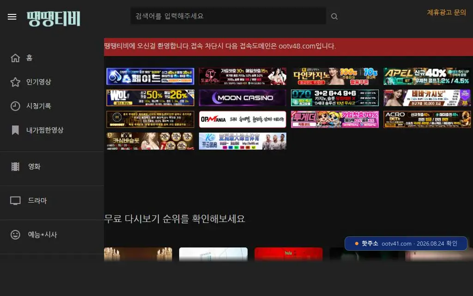Open the 다인카지노 ad banner
473x296 pixels.
(335, 76)
